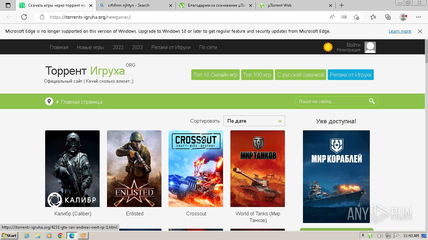
Task: Open the Главная menu item
Action: (x=59, y=47)
